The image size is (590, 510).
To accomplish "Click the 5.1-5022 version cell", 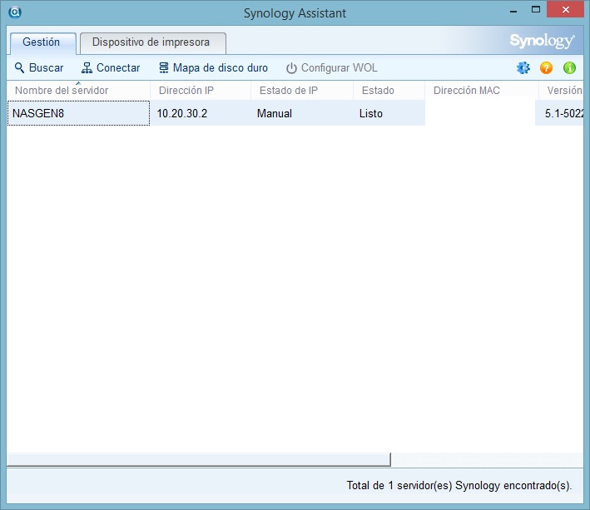I will tap(561, 113).
